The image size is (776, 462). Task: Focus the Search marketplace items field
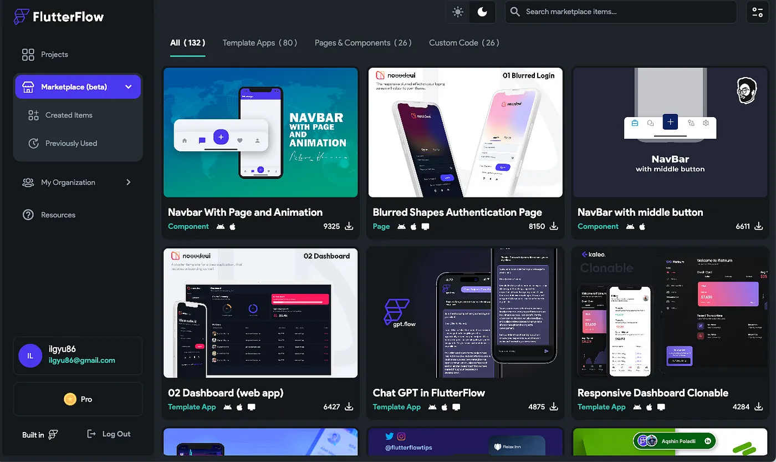(x=621, y=12)
